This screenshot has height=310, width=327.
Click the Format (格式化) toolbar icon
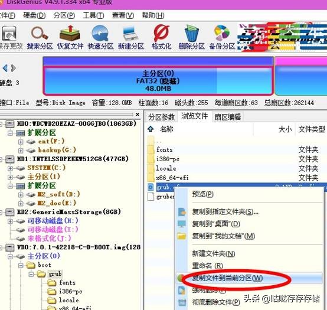161,33
